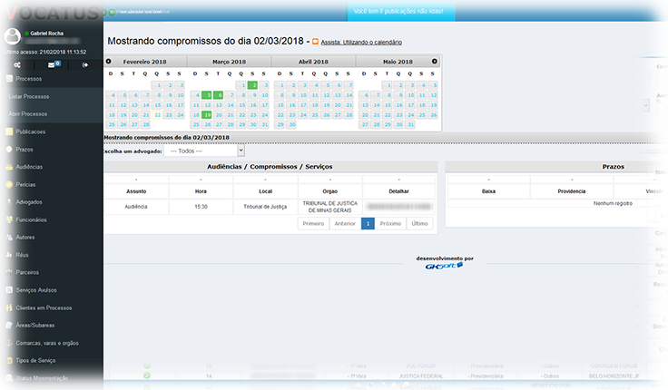Select Listar Processos submenu item

[27, 96]
